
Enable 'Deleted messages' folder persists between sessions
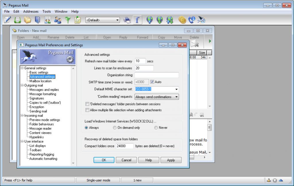click(x=87, y=104)
